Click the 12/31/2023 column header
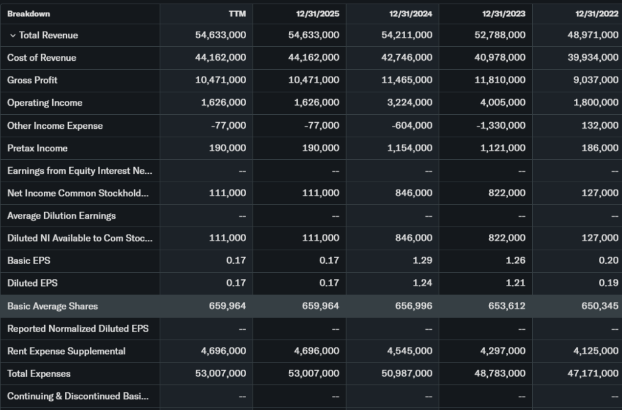The width and height of the screenshot is (622, 410). pos(504,13)
